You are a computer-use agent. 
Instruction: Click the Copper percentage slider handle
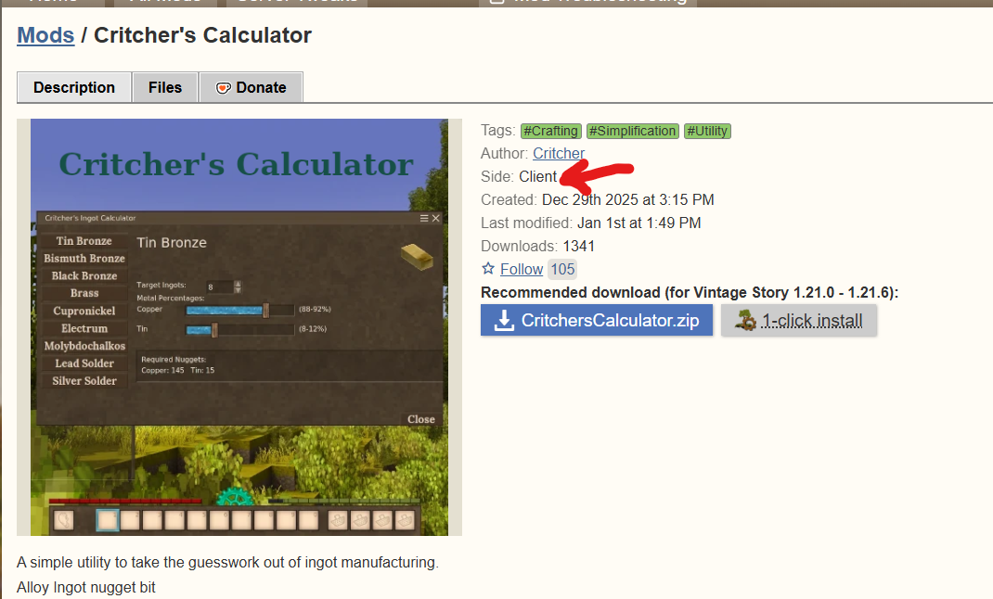coord(266,310)
